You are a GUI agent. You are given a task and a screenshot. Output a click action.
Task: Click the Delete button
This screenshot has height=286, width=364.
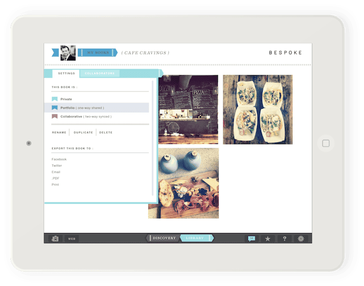[x=106, y=133]
